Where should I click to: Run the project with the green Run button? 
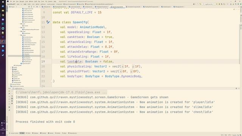point(217,4)
